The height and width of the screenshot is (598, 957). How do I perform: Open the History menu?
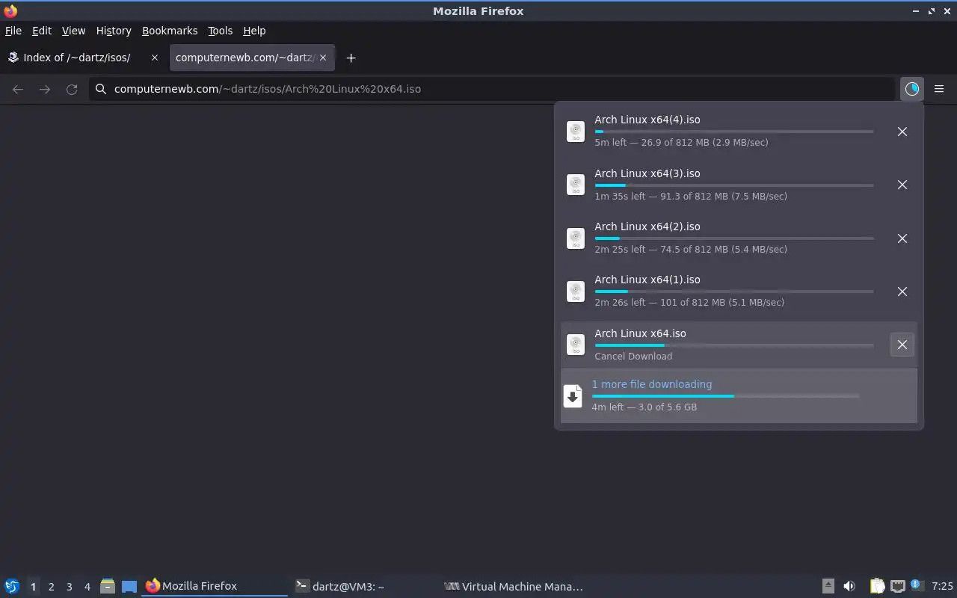(x=114, y=31)
